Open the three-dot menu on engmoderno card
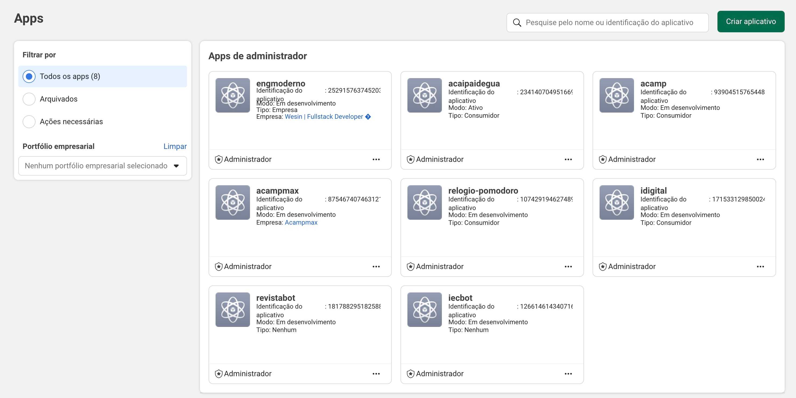The width and height of the screenshot is (796, 398). point(376,159)
